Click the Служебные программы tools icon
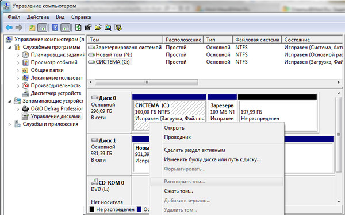 click(17, 47)
